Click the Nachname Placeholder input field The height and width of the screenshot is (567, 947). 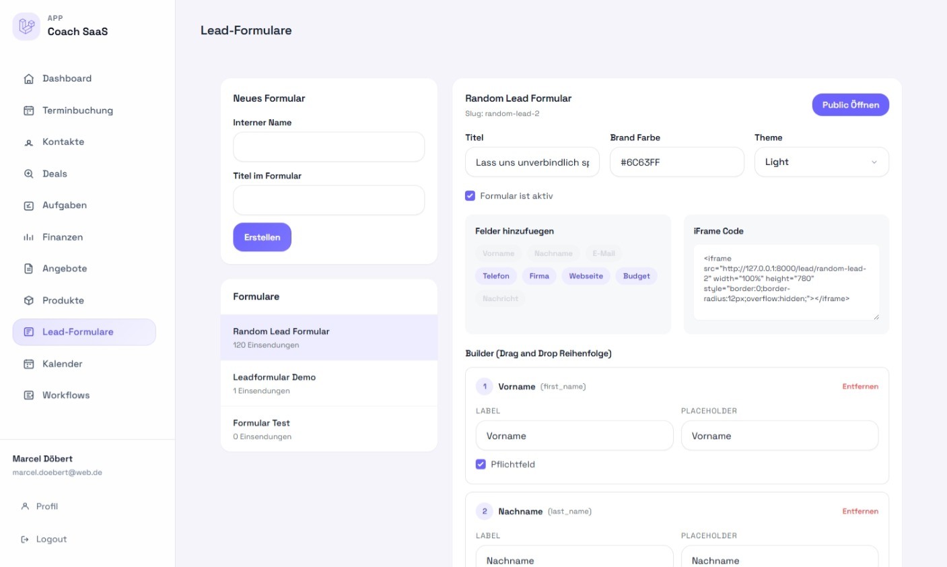780,558
